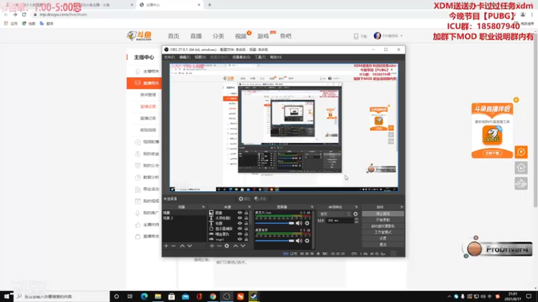
Task: Toggle visibility of last source in list
Action: 240,240
